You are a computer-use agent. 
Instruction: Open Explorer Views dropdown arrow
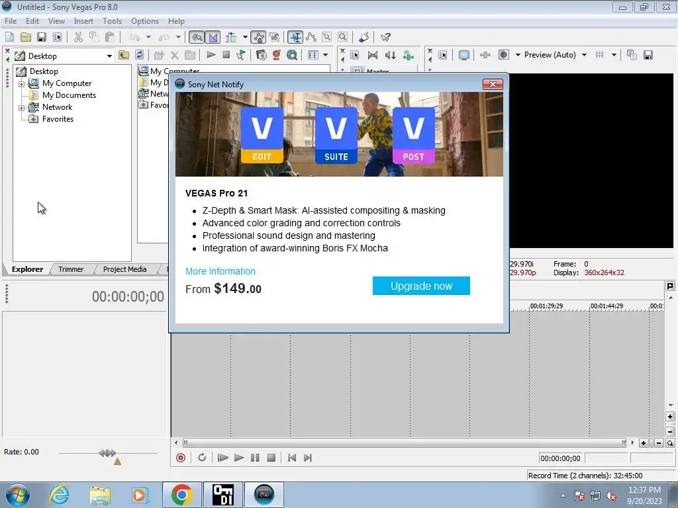(326, 55)
